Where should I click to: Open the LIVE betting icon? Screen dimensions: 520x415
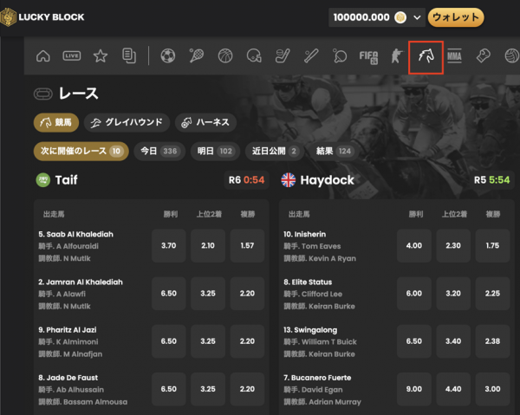pyautogui.click(x=72, y=55)
